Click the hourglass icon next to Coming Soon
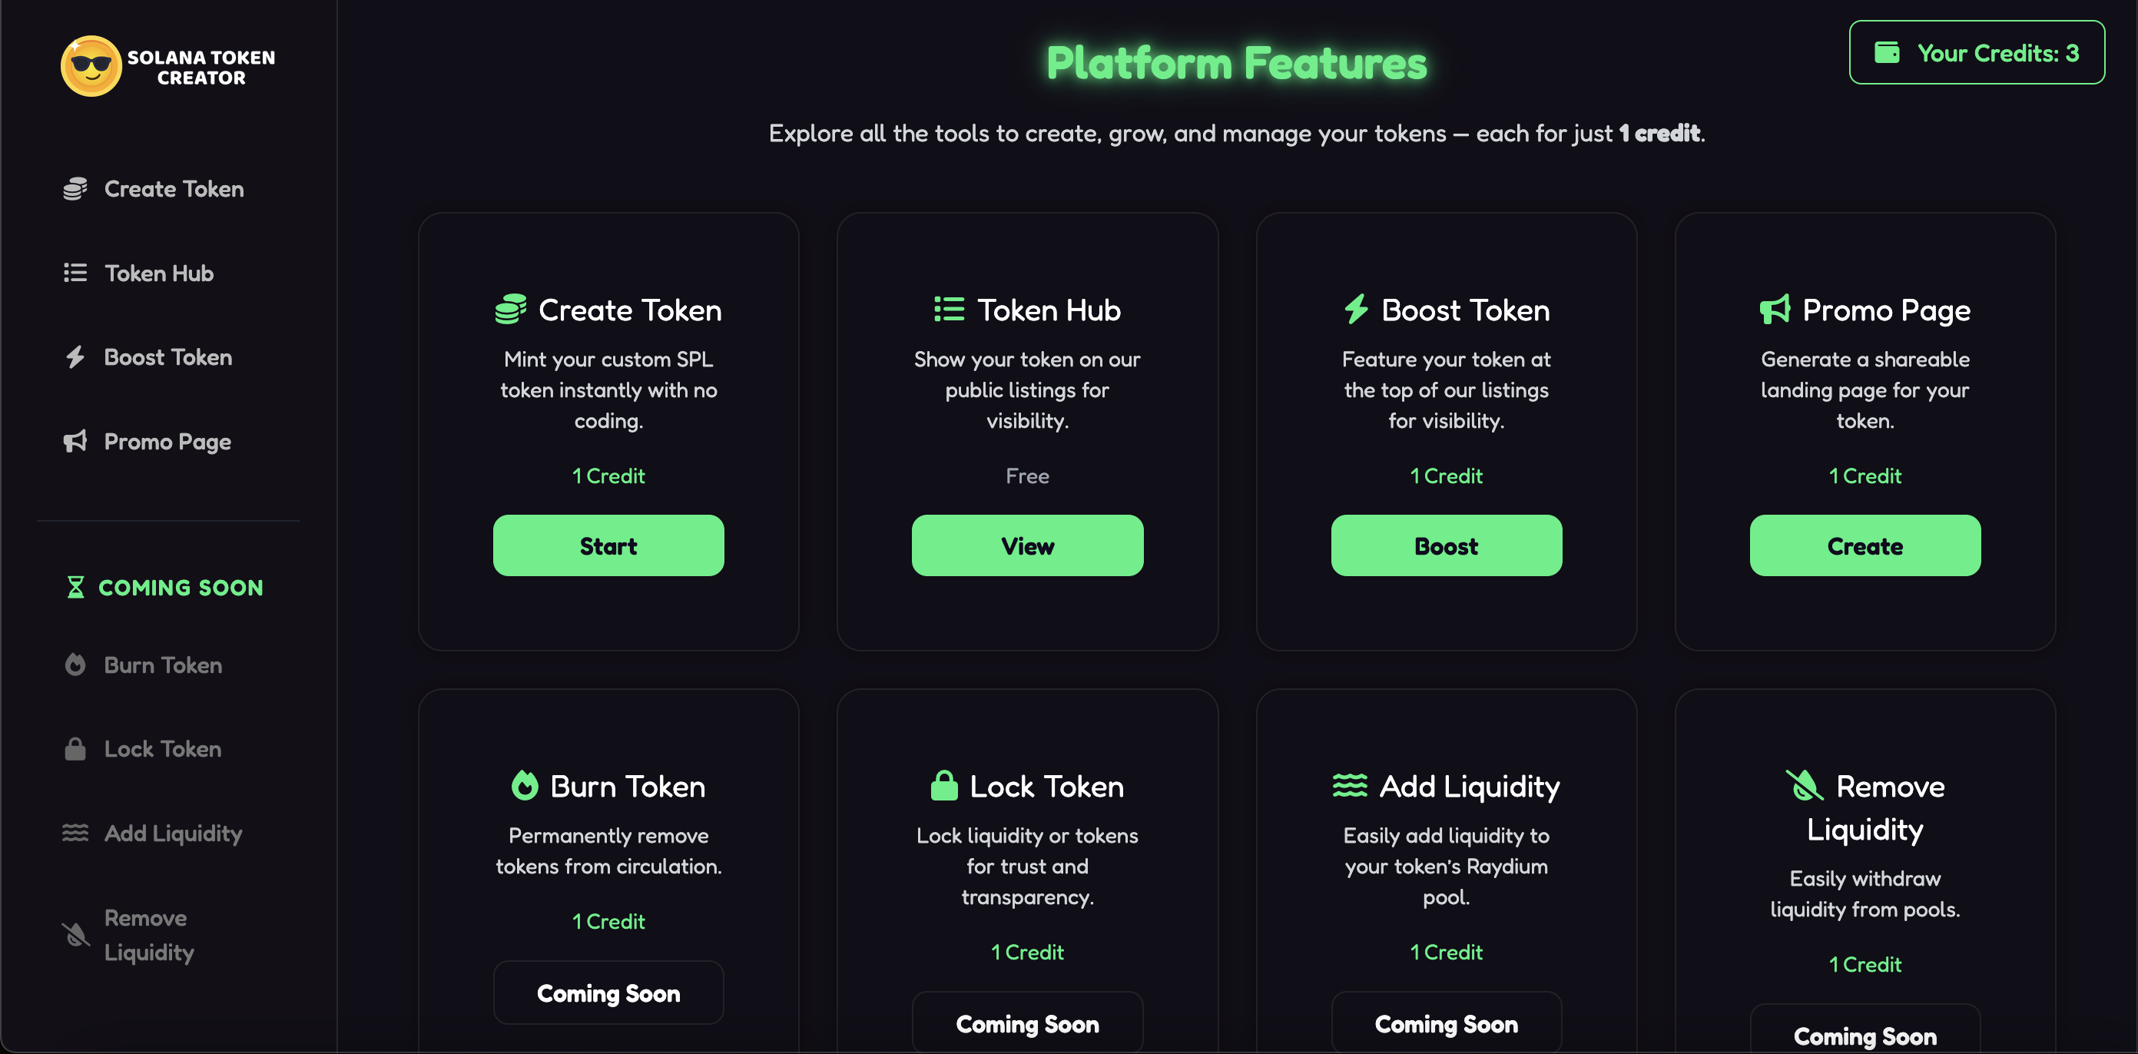The width and height of the screenshot is (2138, 1054). click(75, 588)
